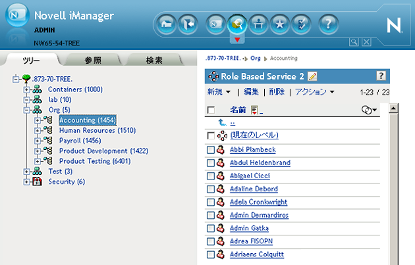This screenshot has height=265, width=415.
Task: Click the Exit/logout toolbar icon
Action: tap(188, 24)
